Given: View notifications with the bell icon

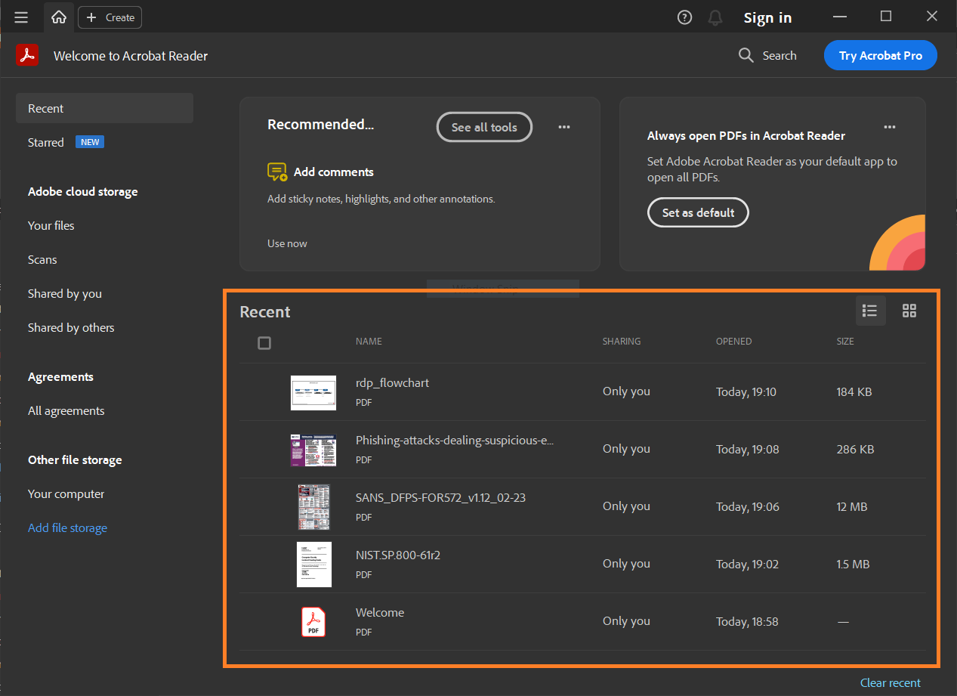Looking at the screenshot, I should tap(715, 17).
